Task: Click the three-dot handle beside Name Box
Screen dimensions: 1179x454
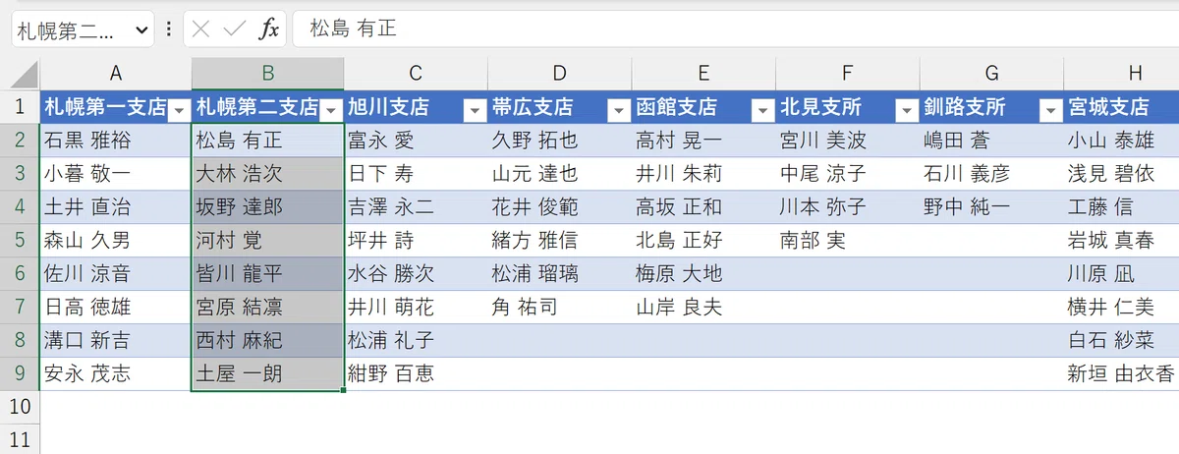Action: 168,29
